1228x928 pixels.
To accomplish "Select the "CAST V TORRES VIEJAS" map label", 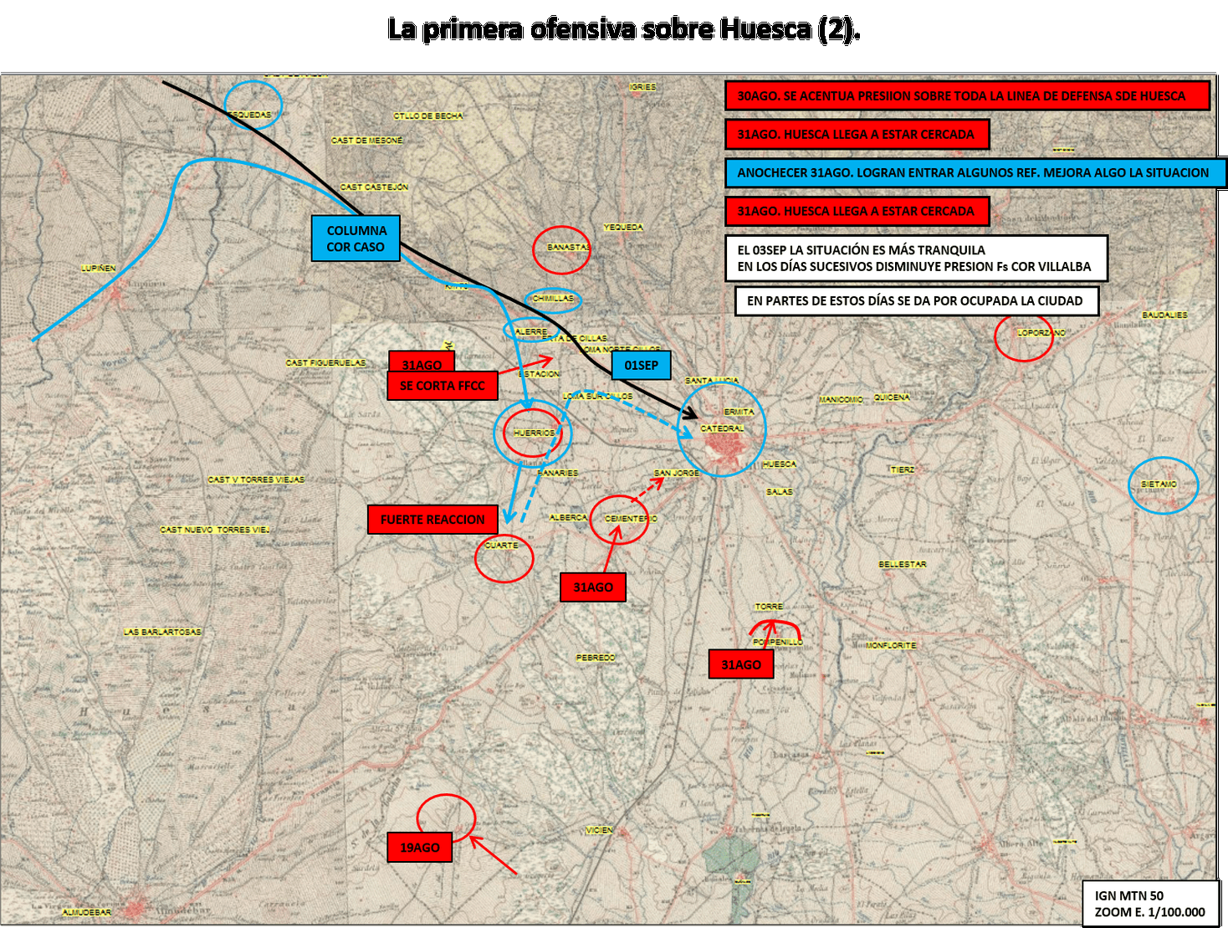I will click(x=256, y=480).
